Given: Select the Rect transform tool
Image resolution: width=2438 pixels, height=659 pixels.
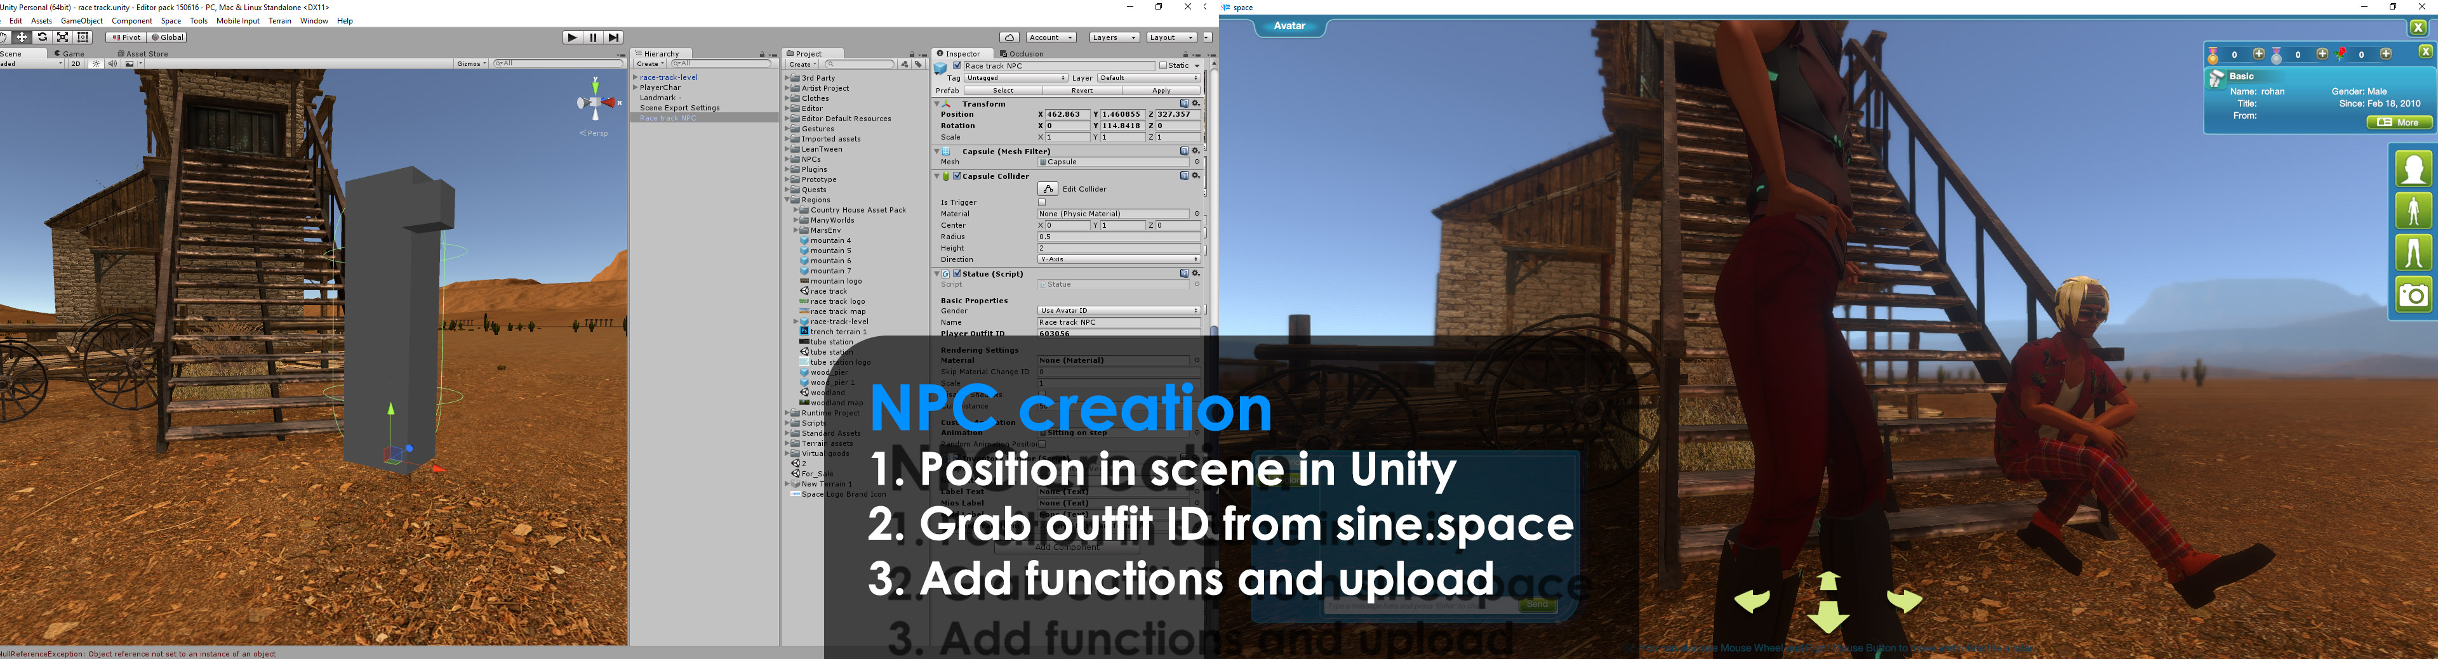Looking at the screenshot, I should pos(83,37).
